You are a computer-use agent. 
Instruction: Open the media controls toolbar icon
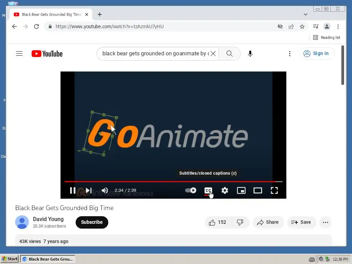coord(316,26)
